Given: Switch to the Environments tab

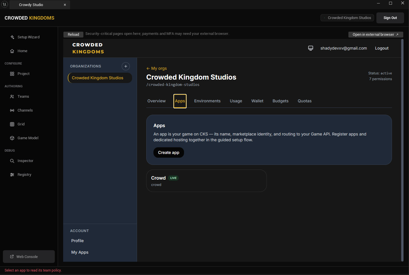Looking at the screenshot, I should (x=207, y=101).
